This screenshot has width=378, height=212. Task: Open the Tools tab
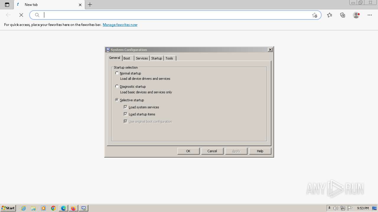click(x=169, y=58)
